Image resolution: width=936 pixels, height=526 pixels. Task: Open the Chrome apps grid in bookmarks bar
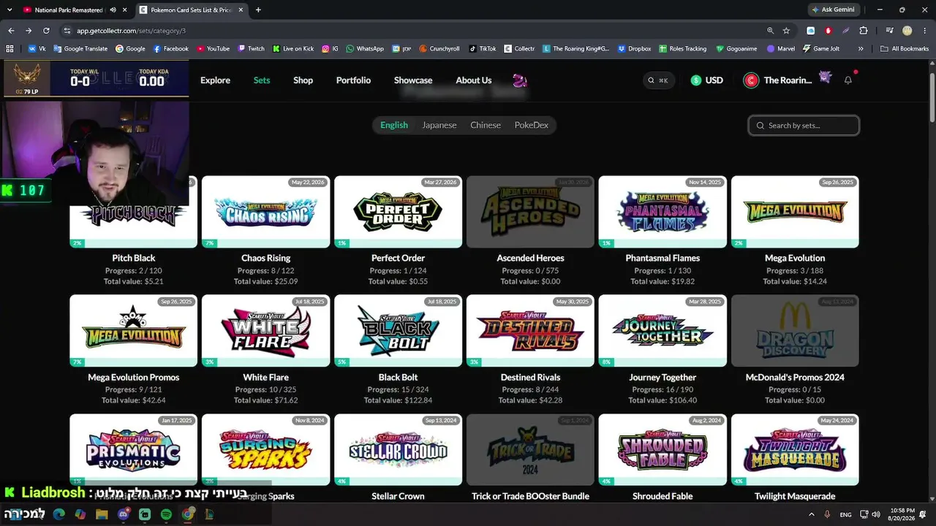(10, 49)
